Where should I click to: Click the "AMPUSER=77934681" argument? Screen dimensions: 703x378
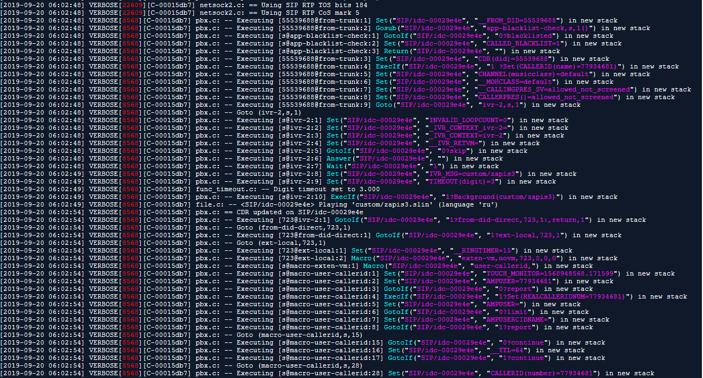tap(520, 281)
